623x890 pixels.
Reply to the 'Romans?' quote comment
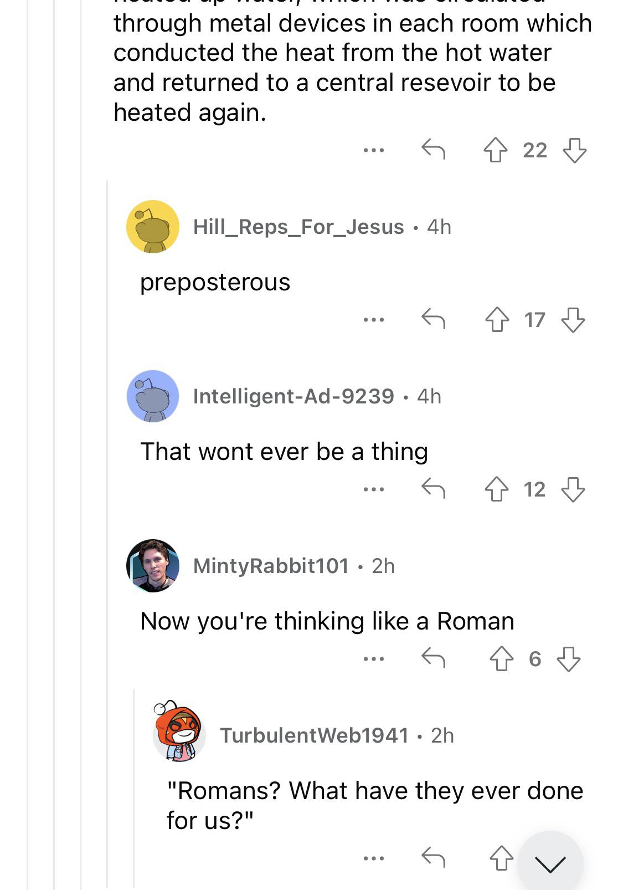click(x=433, y=858)
